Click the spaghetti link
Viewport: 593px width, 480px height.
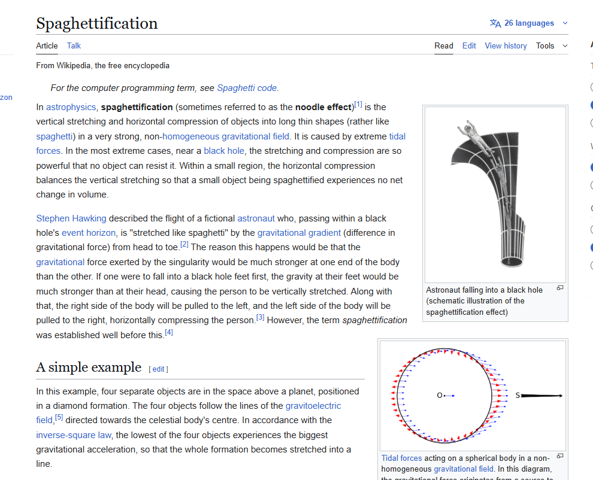pyautogui.click(x=55, y=136)
